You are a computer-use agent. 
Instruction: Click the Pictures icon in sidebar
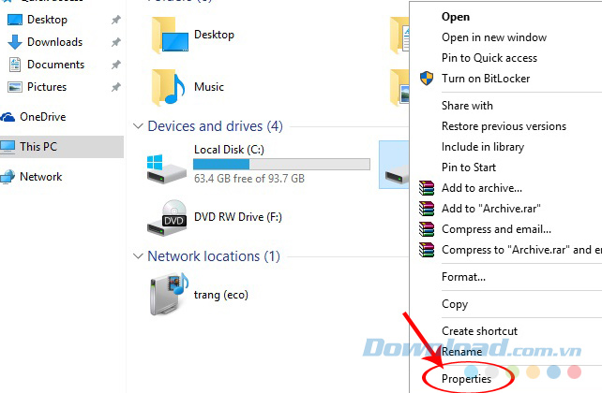point(15,87)
